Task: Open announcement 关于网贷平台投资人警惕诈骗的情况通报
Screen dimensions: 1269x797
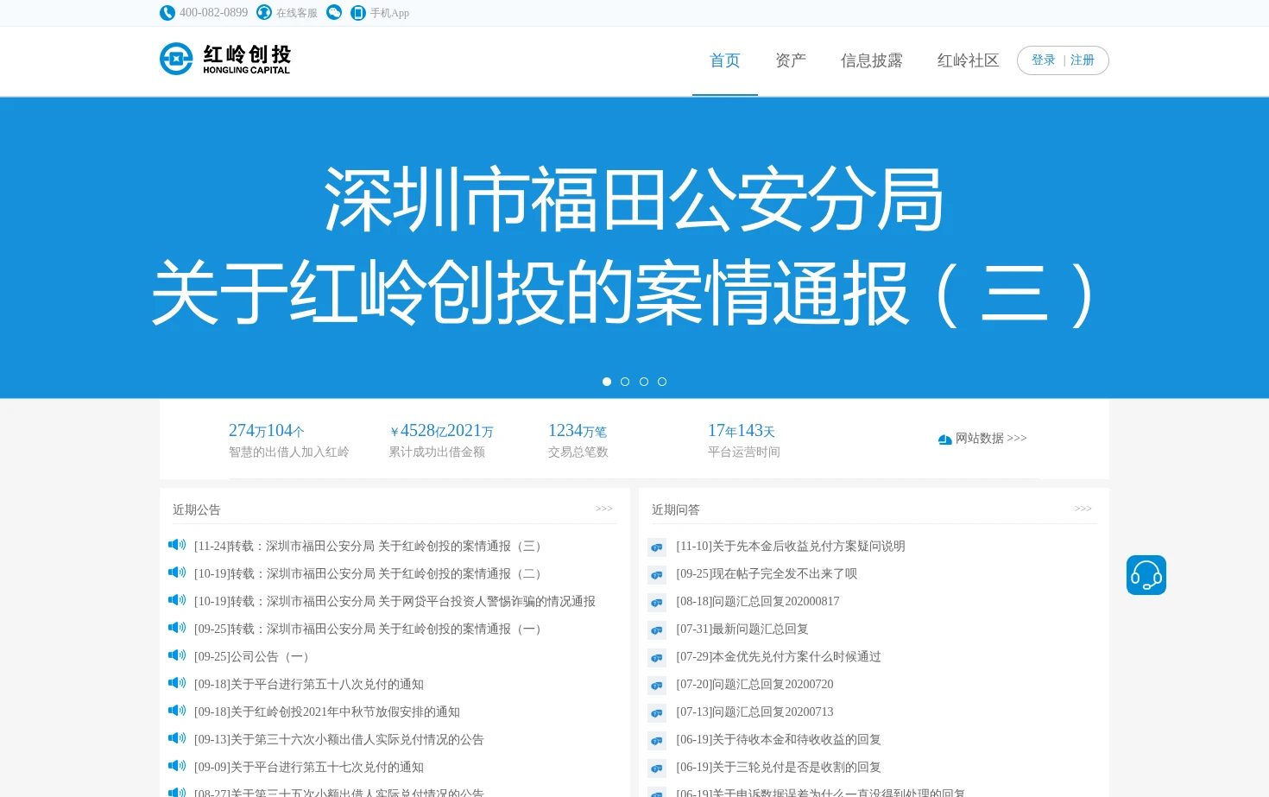Action: pos(395,601)
